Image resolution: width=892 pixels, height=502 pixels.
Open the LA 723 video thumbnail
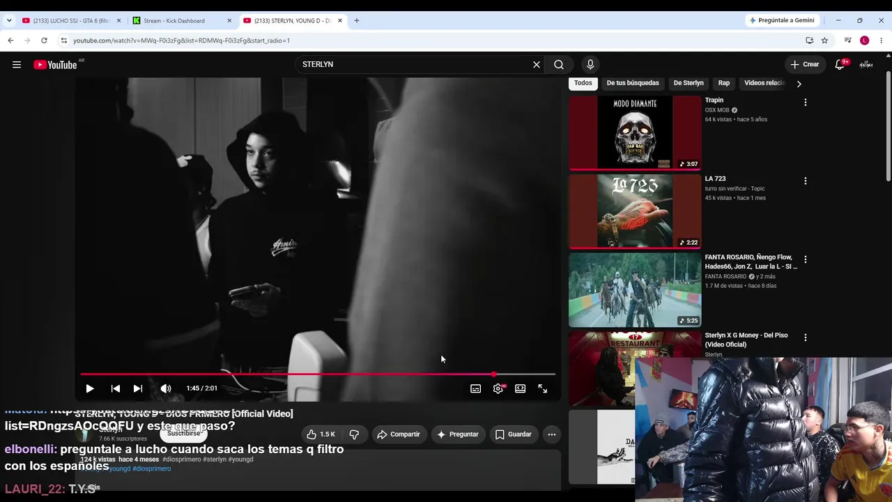tap(635, 211)
